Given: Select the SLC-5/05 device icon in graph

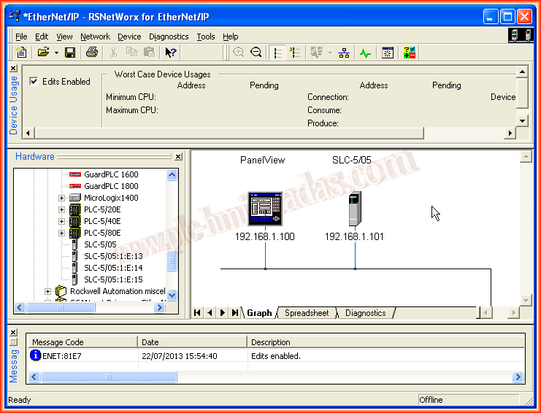Looking at the screenshot, I should point(355,209).
